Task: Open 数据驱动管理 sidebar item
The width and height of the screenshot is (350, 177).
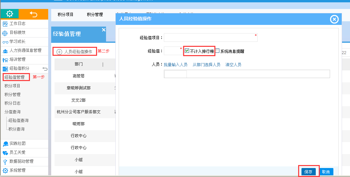Action: (24, 161)
